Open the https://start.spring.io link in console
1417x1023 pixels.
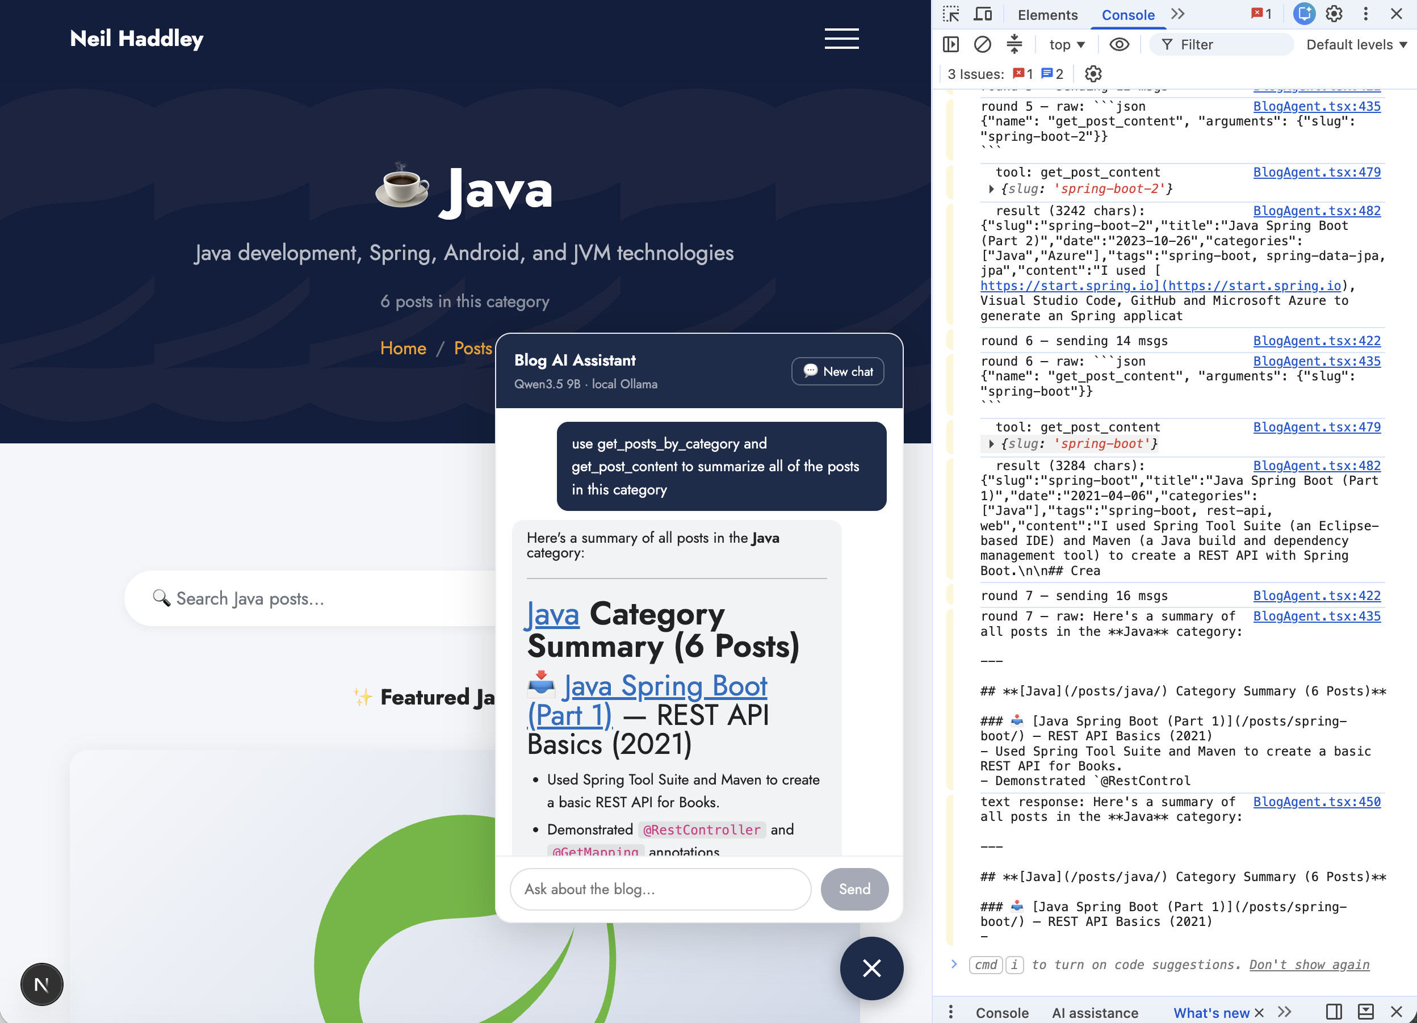(1160, 286)
